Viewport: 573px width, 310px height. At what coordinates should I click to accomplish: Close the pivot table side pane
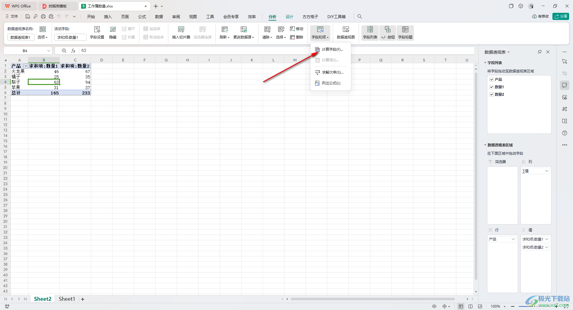pos(548,52)
